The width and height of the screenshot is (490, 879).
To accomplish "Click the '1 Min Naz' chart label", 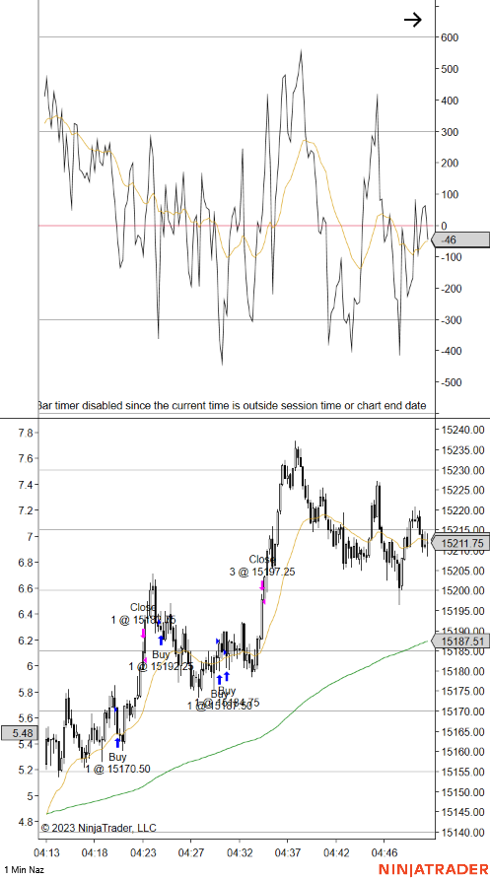I will coord(22,869).
